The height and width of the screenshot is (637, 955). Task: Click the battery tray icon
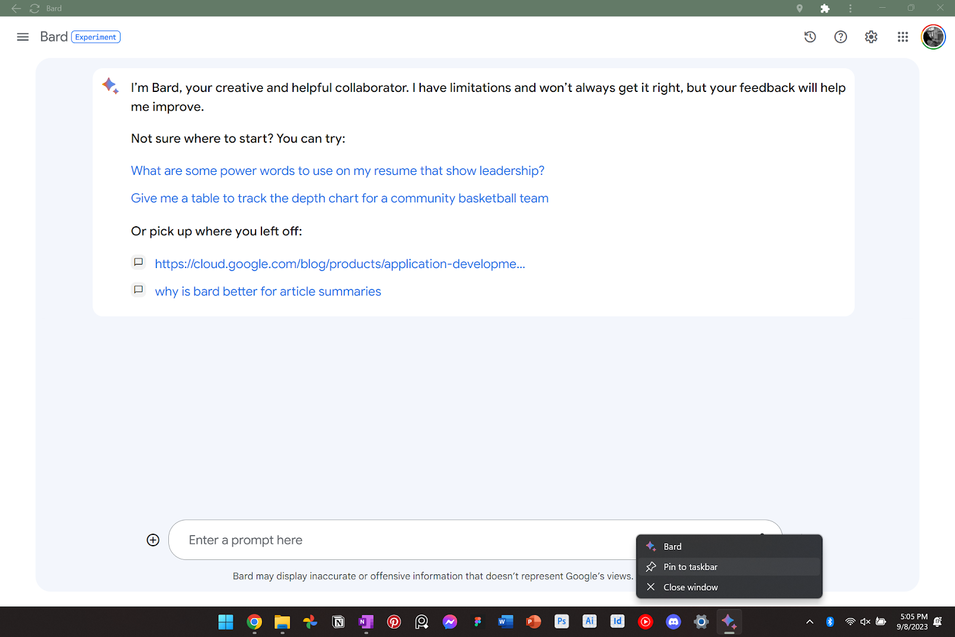click(x=881, y=621)
